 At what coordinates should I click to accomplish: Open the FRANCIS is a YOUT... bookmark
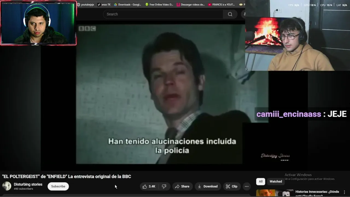coord(221,5)
